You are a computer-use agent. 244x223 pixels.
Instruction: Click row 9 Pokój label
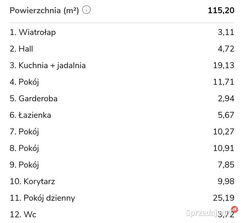pos(24,165)
